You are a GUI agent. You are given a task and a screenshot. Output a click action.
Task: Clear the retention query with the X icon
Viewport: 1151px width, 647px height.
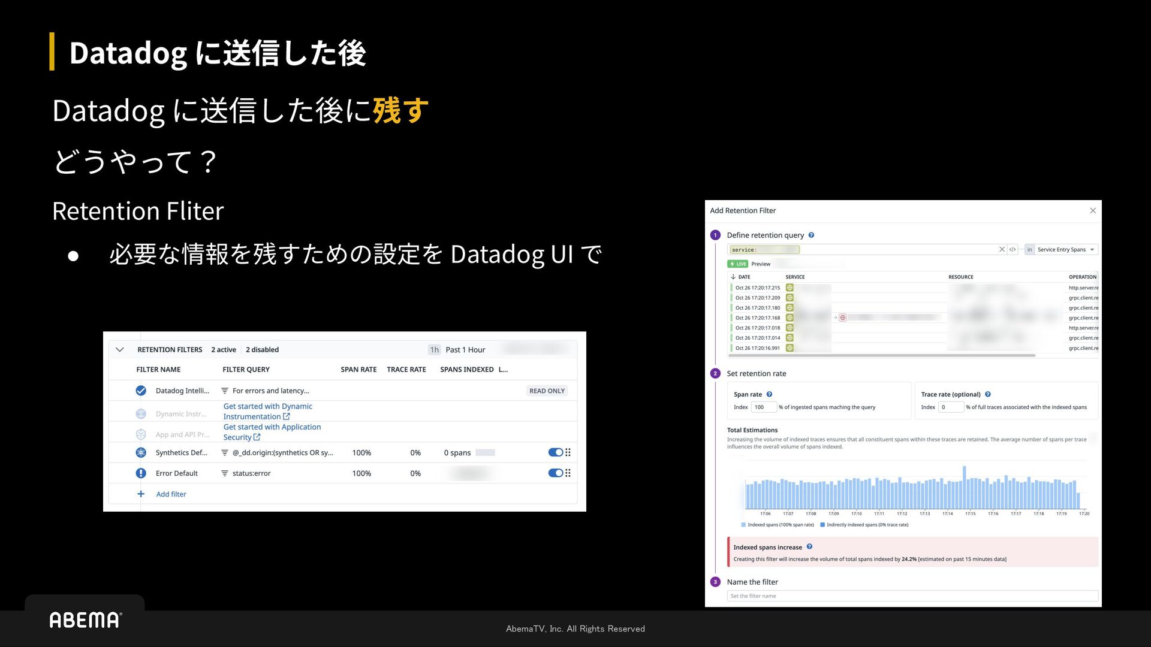(x=1002, y=250)
